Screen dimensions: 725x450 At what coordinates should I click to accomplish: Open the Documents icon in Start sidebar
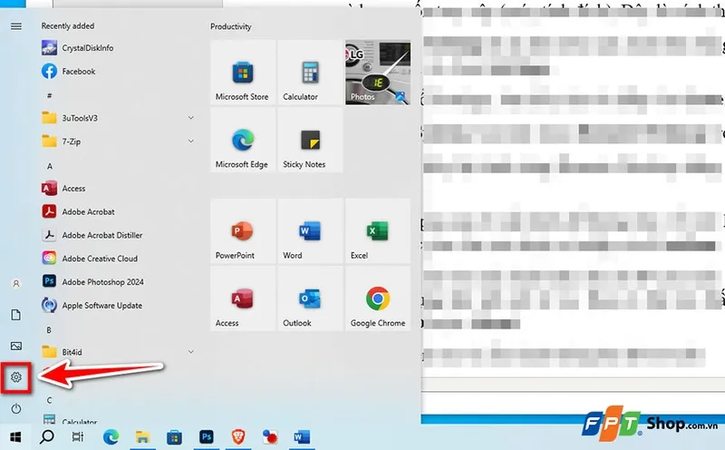click(15, 314)
